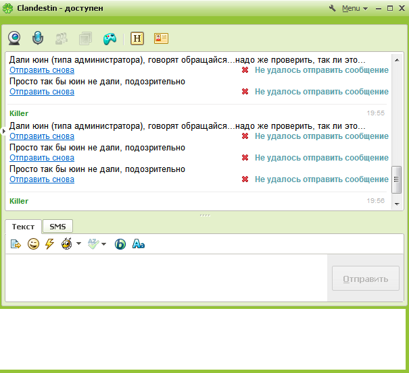Click the Killer name at 19:56
409x373 pixels.
(x=19, y=201)
